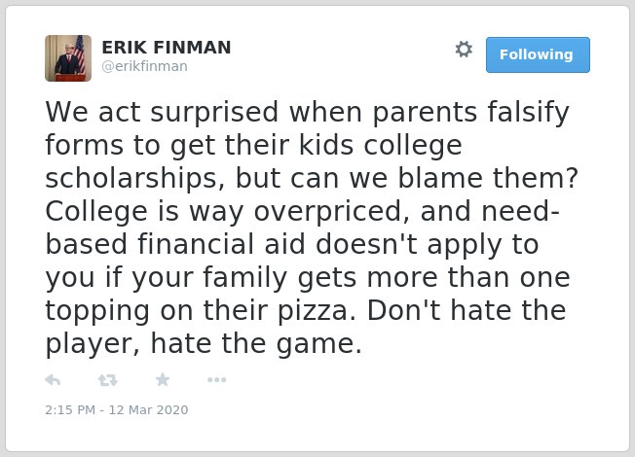Click the word 'scholarships' in the tweet body

click(131, 178)
